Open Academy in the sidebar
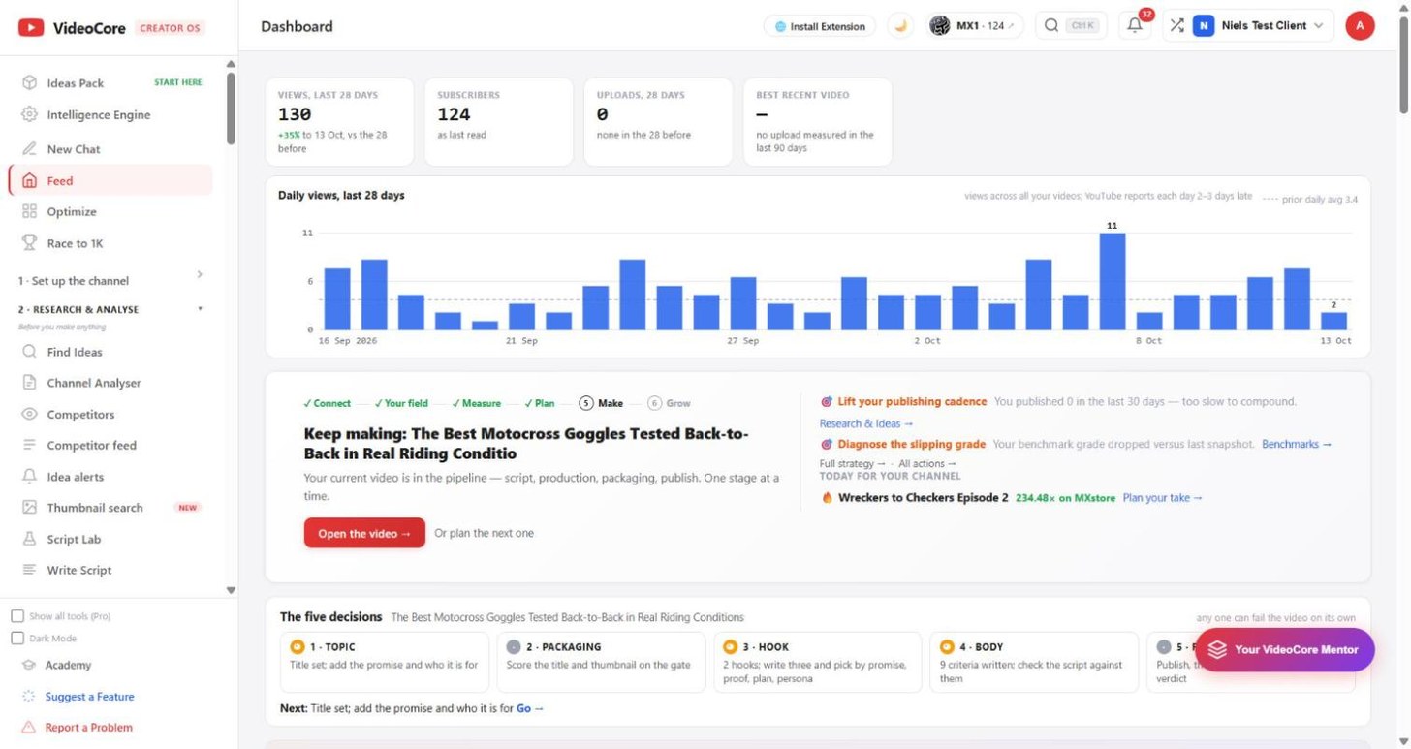This screenshot has height=749, width=1411. tap(68, 665)
